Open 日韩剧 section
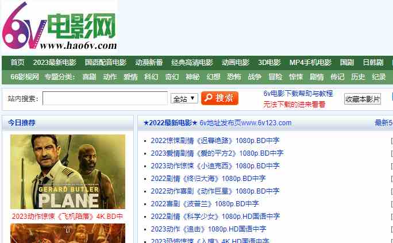Viewport: 393px width, 243px height. coord(373,63)
